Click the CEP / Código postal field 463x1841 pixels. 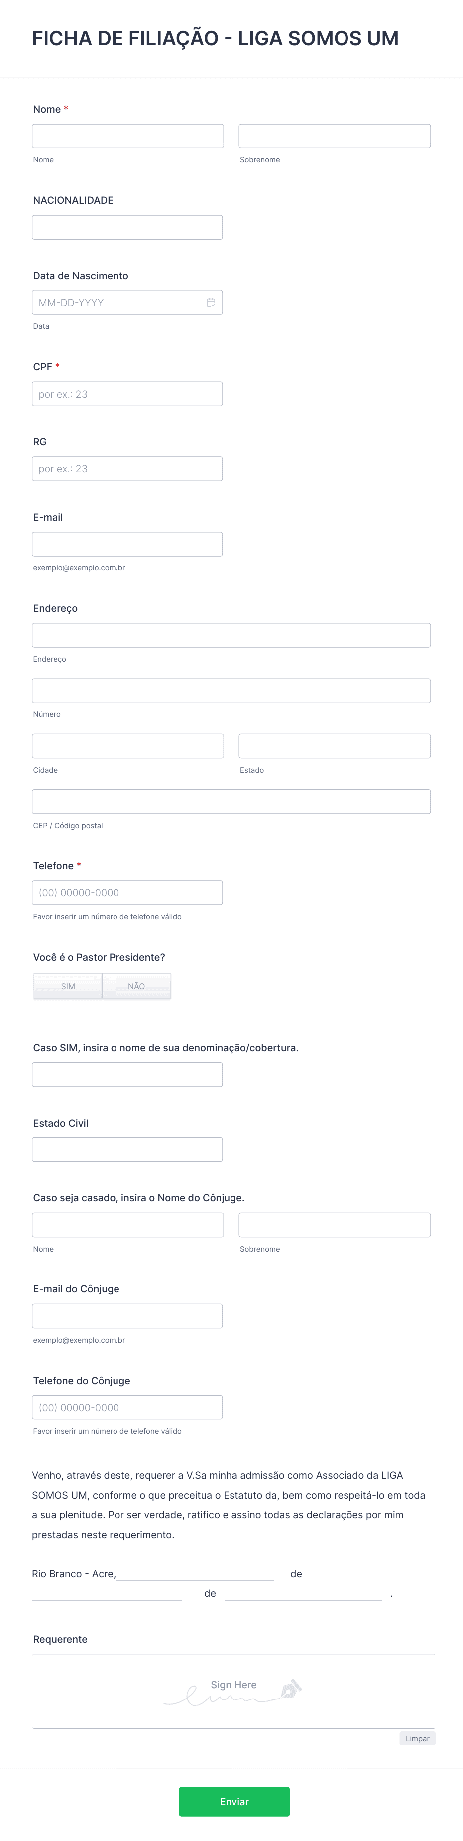[x=231, y=802]
